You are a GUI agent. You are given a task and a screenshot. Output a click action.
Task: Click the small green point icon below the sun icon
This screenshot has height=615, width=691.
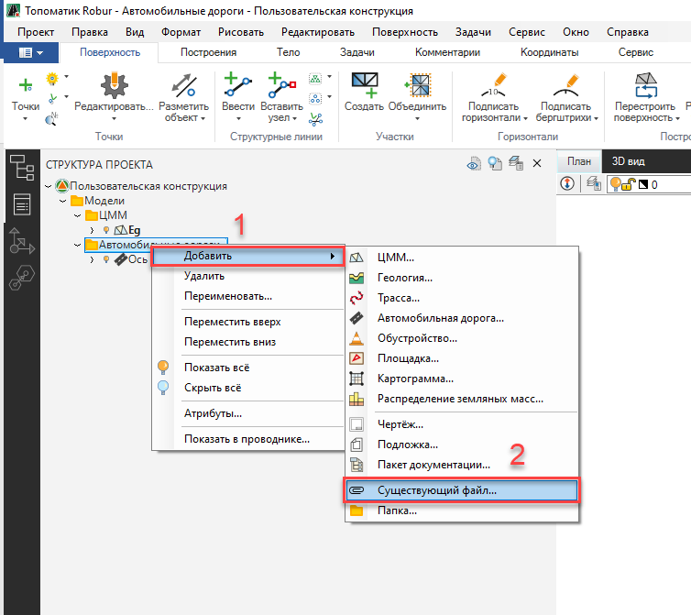pos(52,98)
